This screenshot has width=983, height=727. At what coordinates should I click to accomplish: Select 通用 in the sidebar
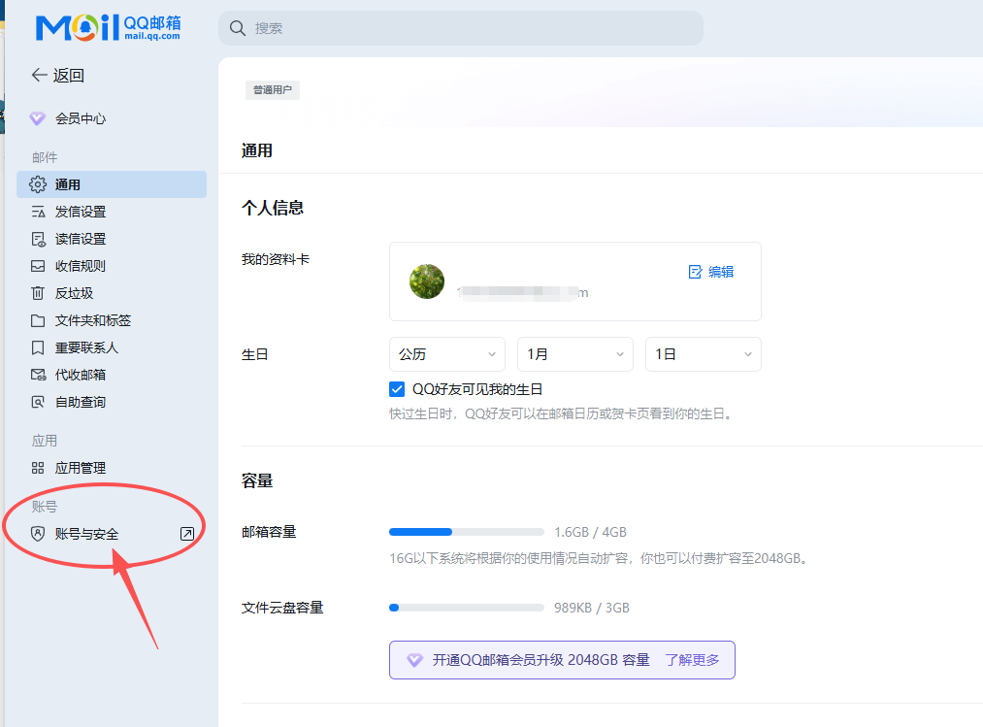click(x=70, y=183)
